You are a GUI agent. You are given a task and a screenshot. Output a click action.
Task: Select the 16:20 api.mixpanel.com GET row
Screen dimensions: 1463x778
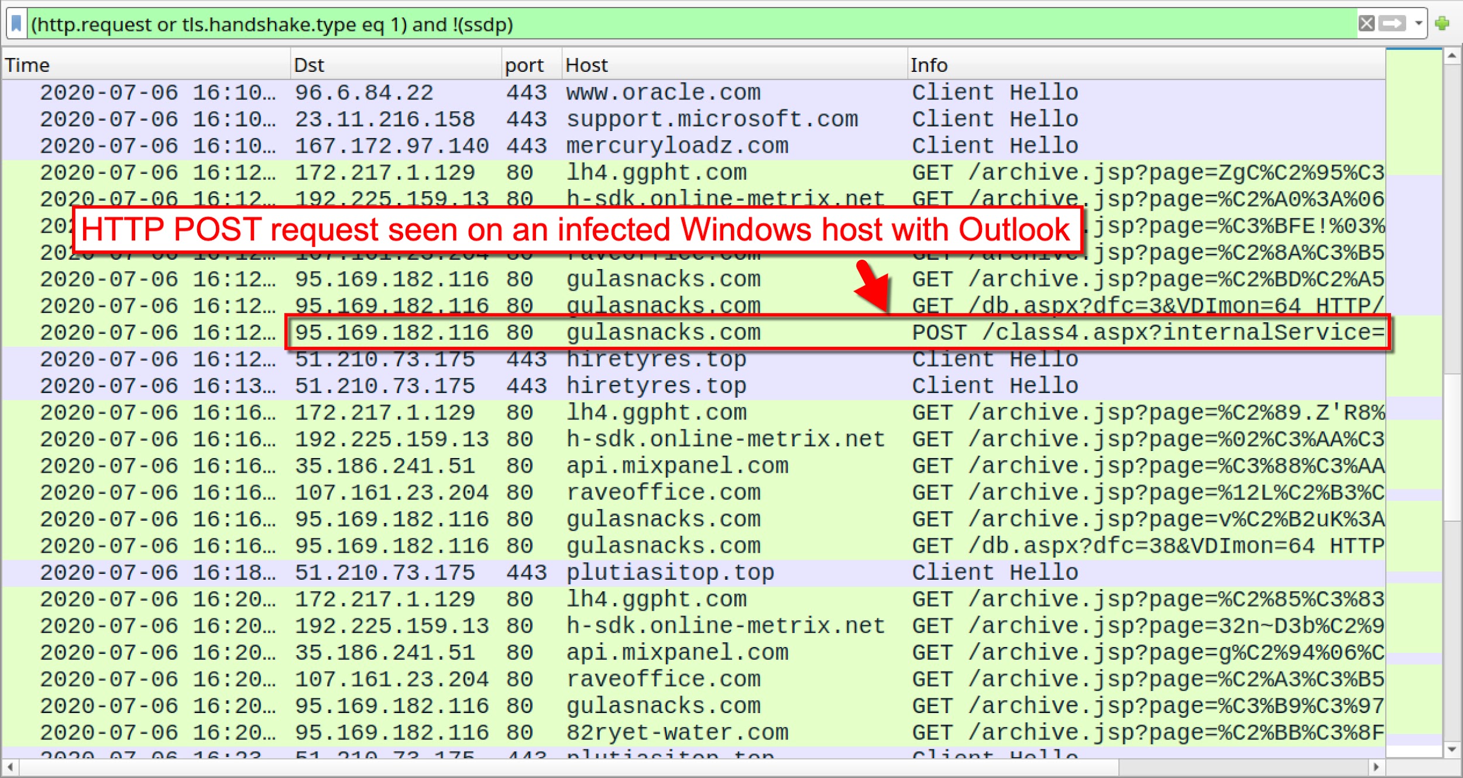[693, 653]
